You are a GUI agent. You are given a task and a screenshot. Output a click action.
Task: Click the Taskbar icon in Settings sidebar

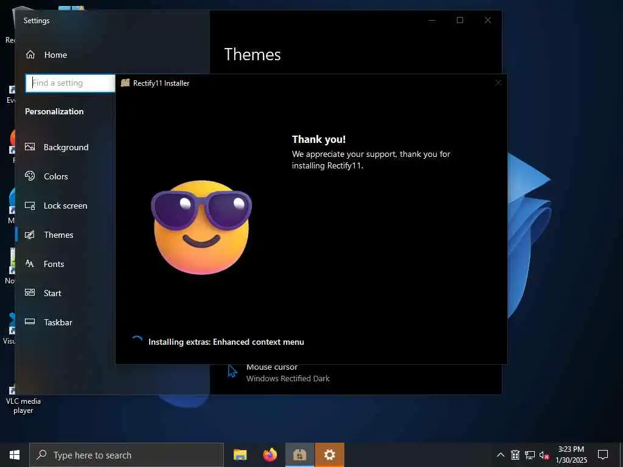tap(30, 322)
